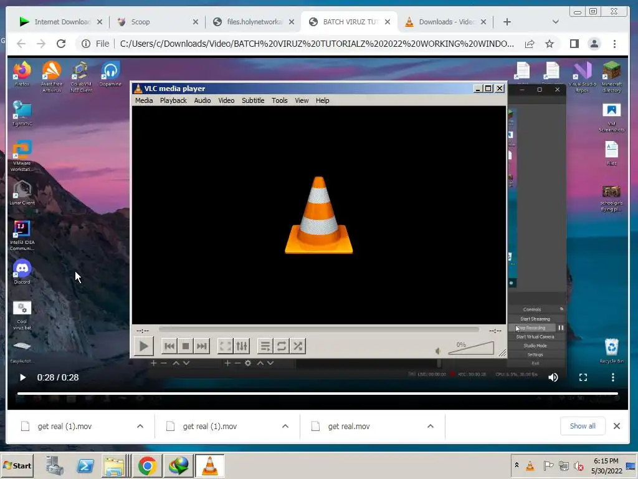638x479 pixels.
Task: Toggle Chrome side panel
Action: coord(574,44)
